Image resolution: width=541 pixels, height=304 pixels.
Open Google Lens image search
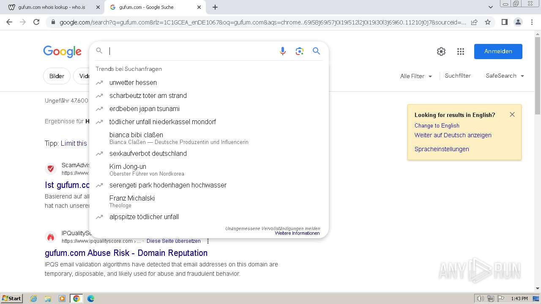[300, 51]
